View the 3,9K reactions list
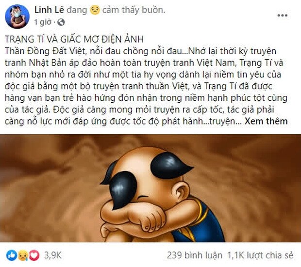The image size is (301, 267). click(x=53, y=255)
